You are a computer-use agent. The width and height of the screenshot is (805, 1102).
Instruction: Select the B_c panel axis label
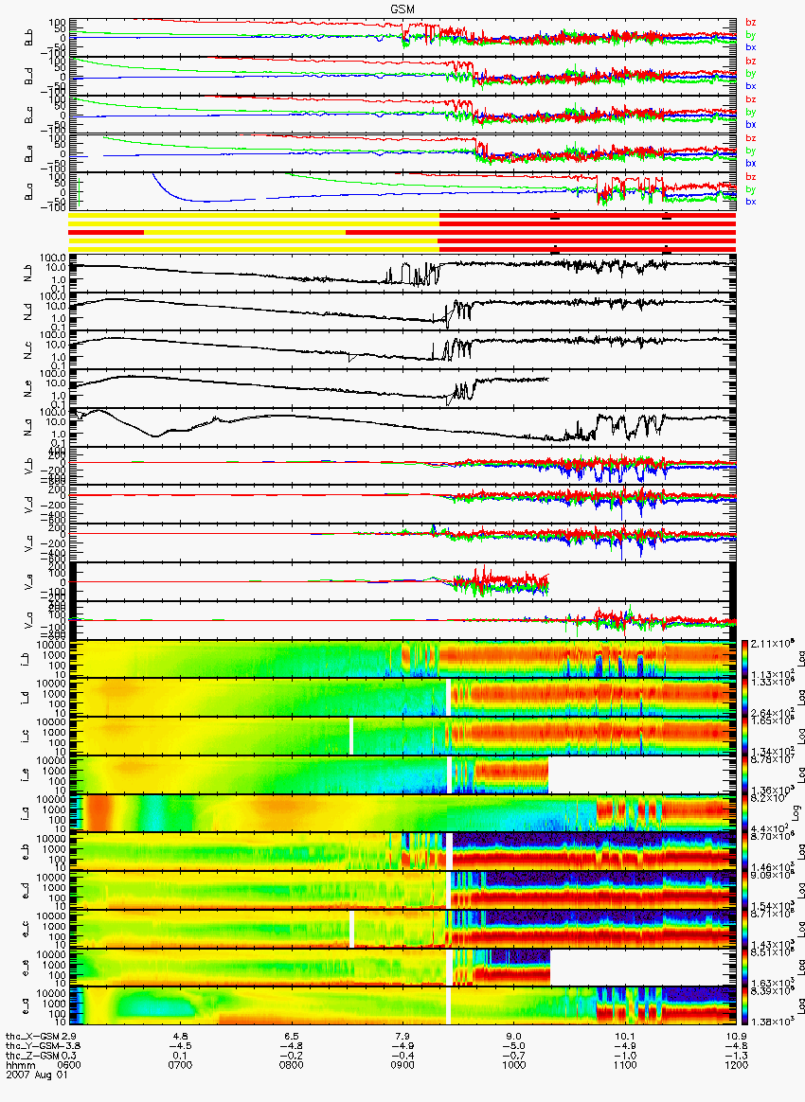pyautogui.click(x=28, y=115)
